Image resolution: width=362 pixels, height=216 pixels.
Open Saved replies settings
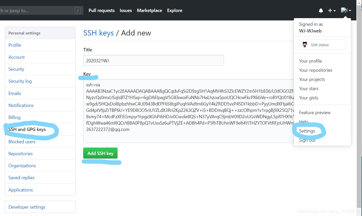pyautogui.click(x=40, y=178)
